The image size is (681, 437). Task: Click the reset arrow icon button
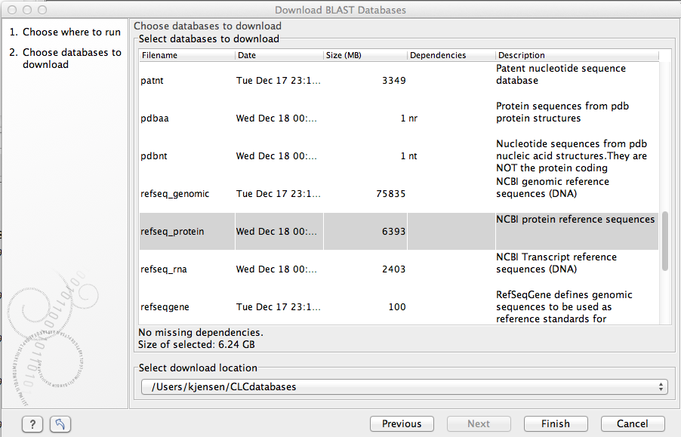(x=60, y=424)
